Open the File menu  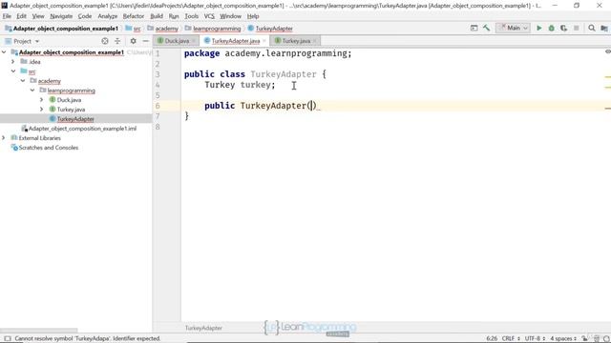click(7, 16)
